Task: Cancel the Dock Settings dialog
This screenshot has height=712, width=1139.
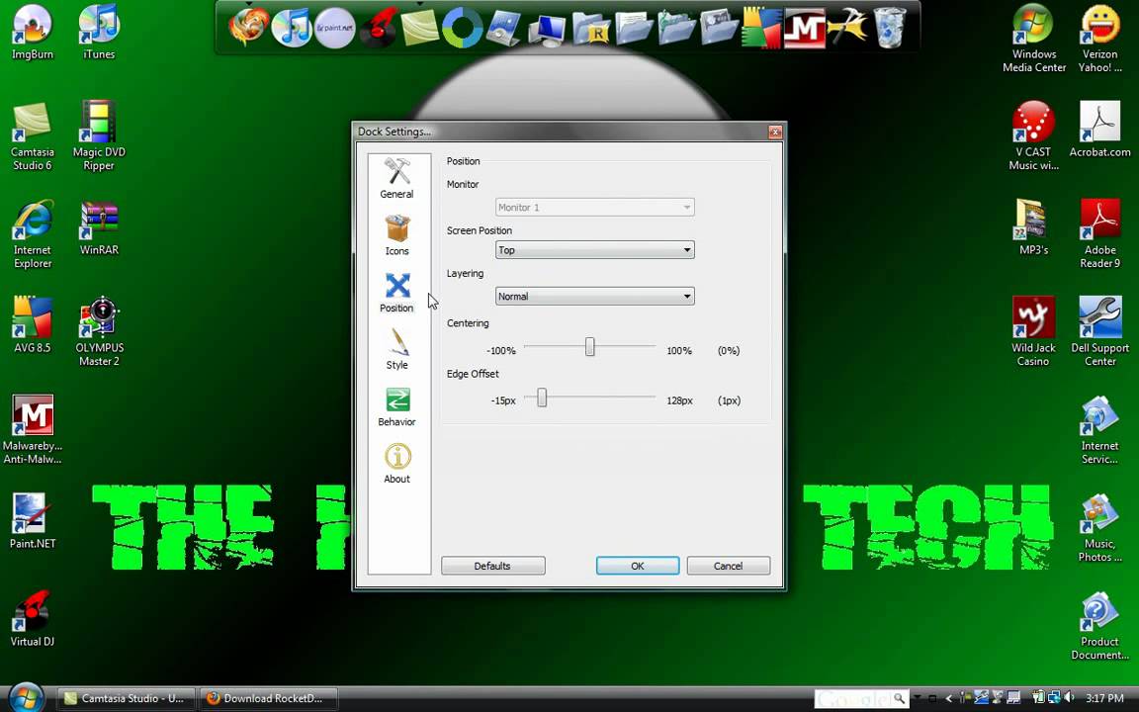Action: pos(728,566)
